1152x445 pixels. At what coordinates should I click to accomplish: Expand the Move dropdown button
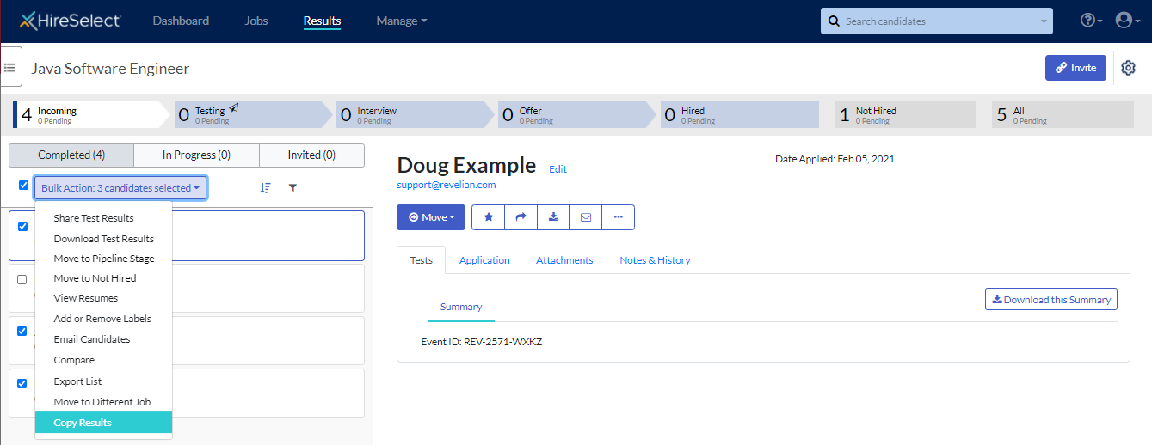tap(431, 217)
